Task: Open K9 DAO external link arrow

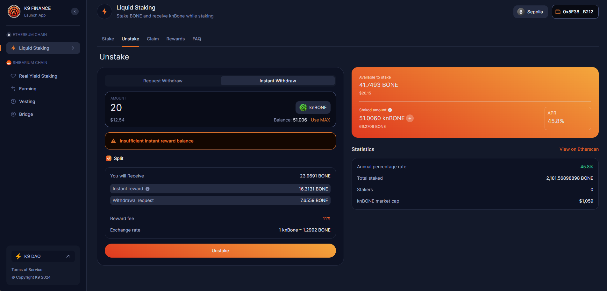Action: (x=68, y=256)
